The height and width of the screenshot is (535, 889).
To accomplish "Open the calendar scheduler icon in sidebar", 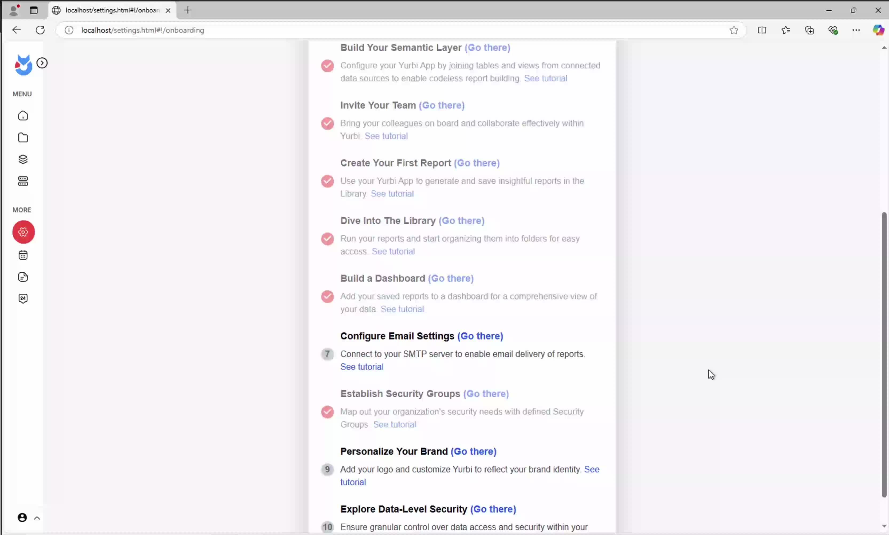I will point(23,255).
